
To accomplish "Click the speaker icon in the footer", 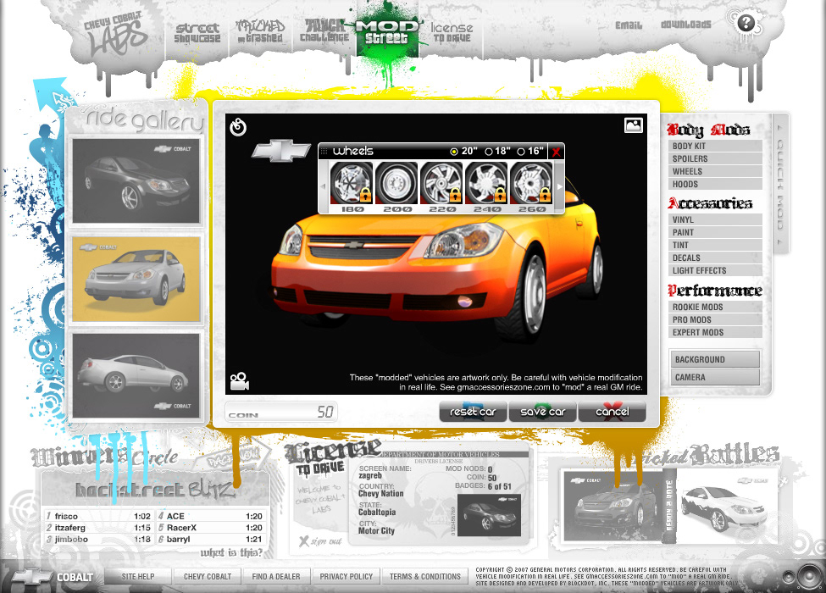I will (808, 576).
